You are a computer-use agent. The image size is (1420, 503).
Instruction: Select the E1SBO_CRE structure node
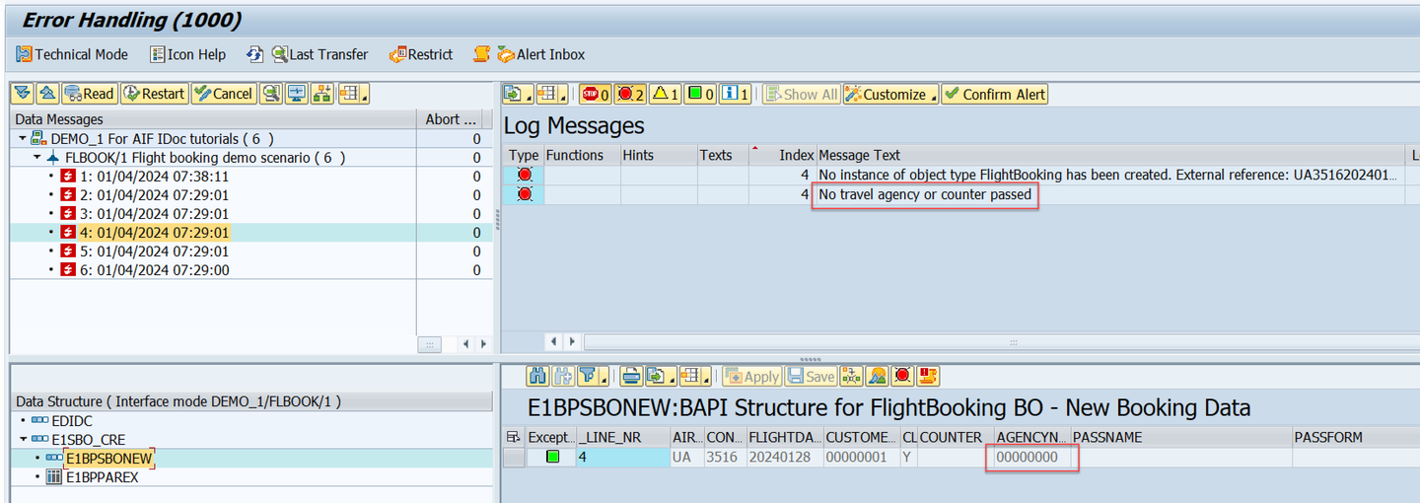click(88, 439)
